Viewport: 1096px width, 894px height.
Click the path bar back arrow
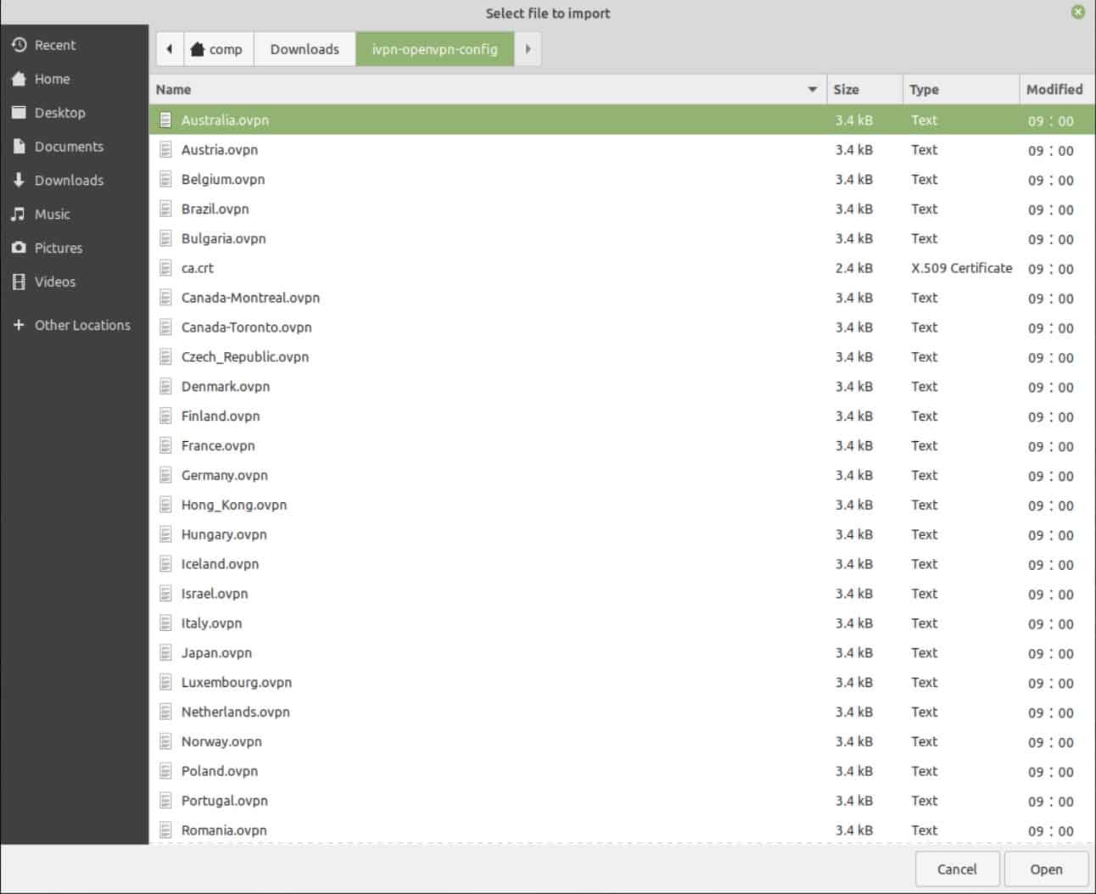[170, 49]
